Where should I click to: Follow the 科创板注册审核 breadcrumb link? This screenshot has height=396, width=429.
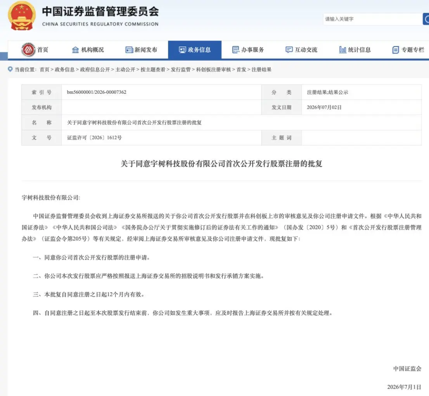pyautogui.click(x=213, y=69)
